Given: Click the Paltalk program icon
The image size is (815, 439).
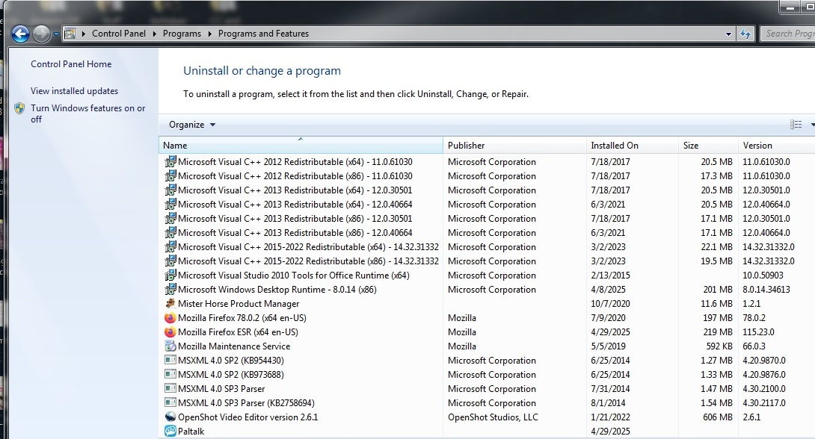Looking at the screenshot, I should [x=170, y=432].
